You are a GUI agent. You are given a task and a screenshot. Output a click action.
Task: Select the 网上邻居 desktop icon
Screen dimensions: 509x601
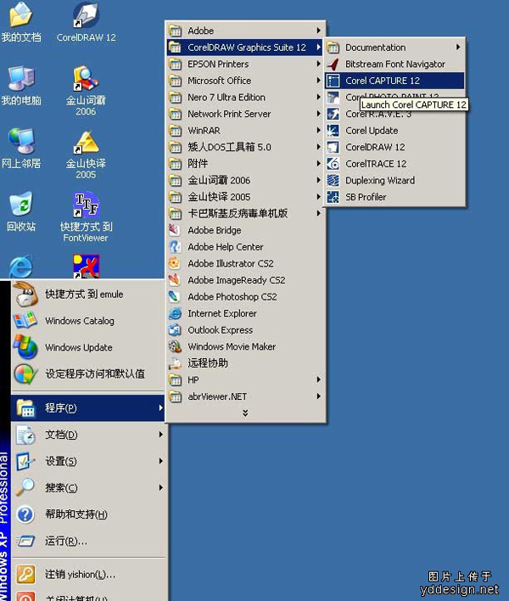point(21,141)
